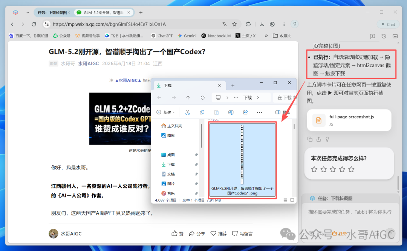Start a new chat in side panel
The height and width of the screenshot is (251, 407).
pos(372,36)
